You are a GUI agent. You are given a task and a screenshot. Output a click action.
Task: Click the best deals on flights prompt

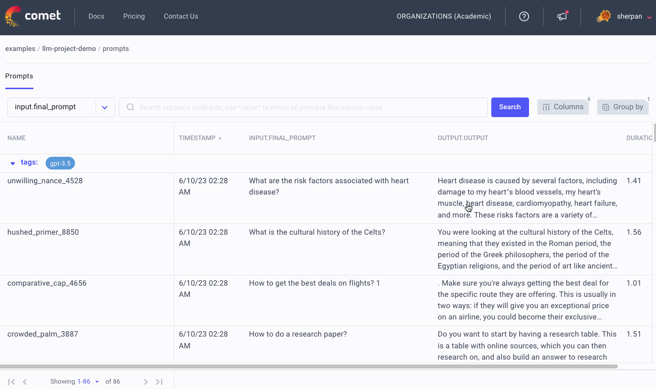pos(315,283)
